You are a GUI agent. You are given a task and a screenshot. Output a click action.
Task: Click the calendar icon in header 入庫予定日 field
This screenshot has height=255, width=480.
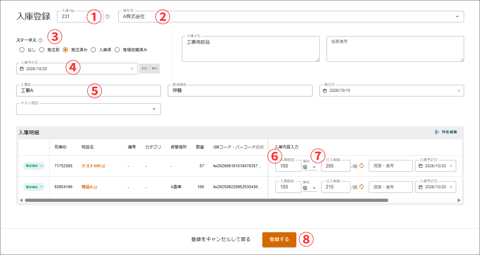(x=22, y=69)
